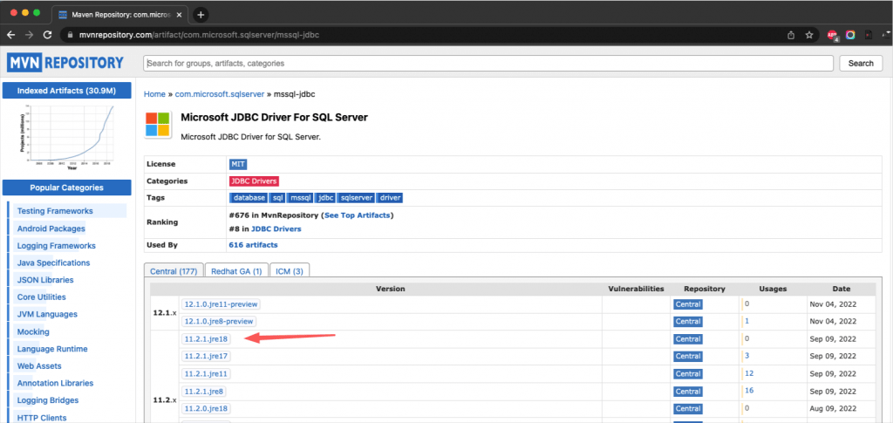The image size is (893, 423).
Task: Open the JDBC Drivers category tag
Action: (254, 181)
